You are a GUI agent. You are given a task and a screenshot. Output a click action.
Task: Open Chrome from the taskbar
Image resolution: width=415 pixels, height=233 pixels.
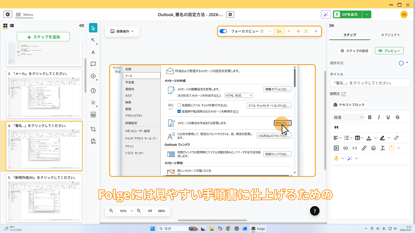228,229
